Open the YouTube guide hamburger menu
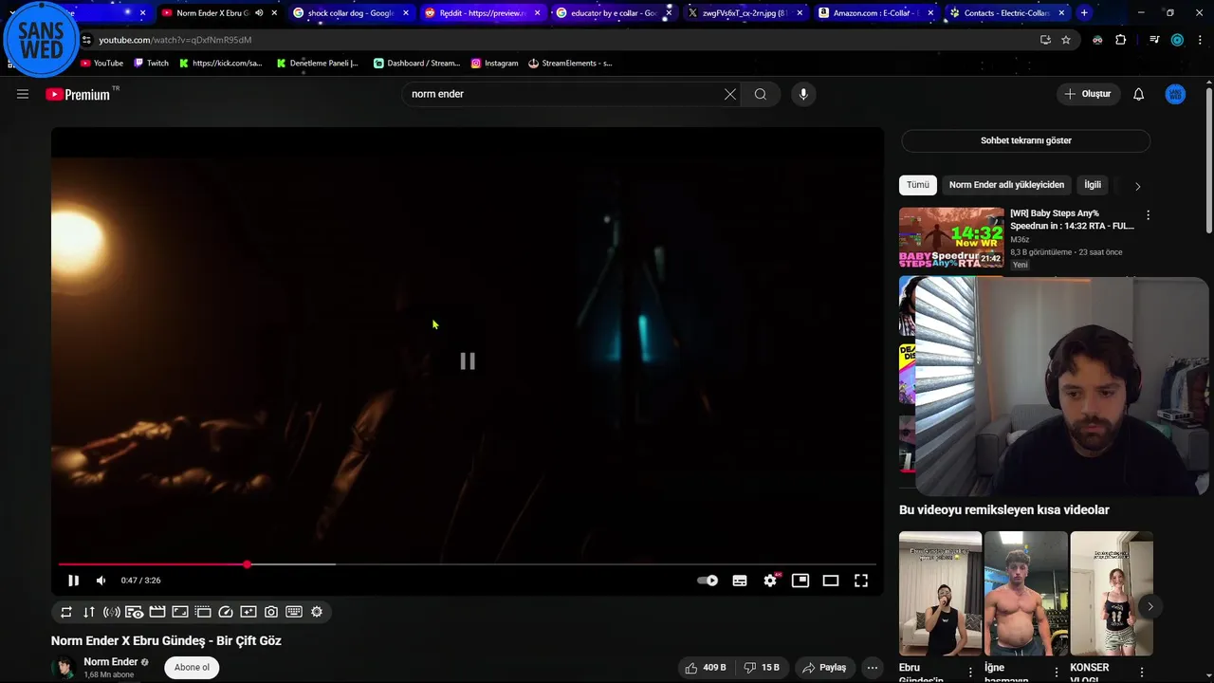Image resolution: width=1214 pixels, height=683 pixels. coord(23,94)
